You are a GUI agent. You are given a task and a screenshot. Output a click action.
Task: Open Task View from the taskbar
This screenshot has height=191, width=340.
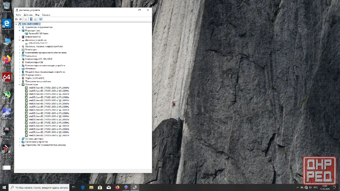(x=74, y=188)
